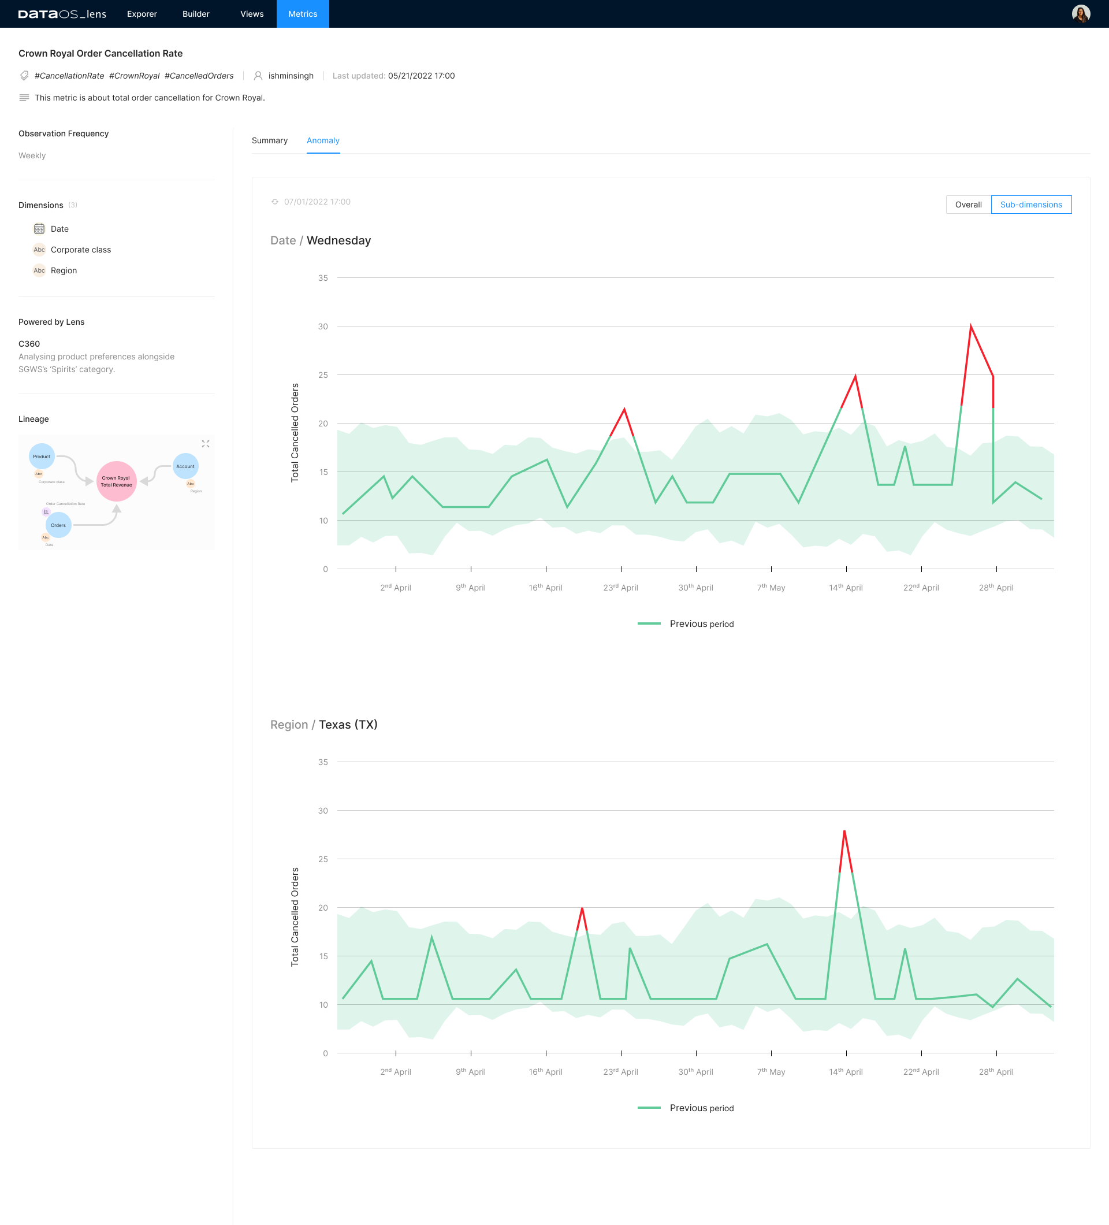Click the Date / Wednesday chart heading
1109x1225 pixels.
pyautogui.click(x=321, y=240)
